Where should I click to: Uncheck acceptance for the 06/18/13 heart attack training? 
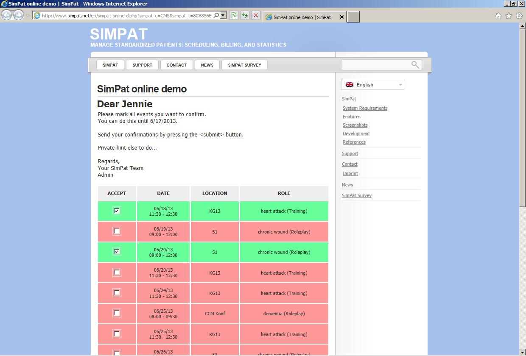[x=117, y=211]
